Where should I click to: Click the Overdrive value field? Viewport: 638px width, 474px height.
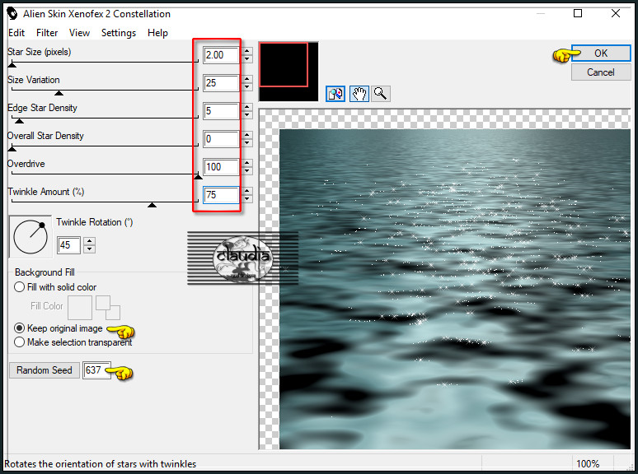coord(221,167)
